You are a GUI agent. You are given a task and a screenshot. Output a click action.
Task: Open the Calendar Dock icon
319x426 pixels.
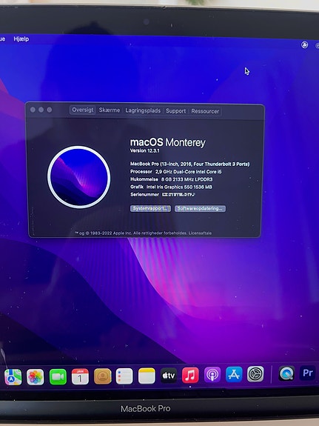point(80,376)
